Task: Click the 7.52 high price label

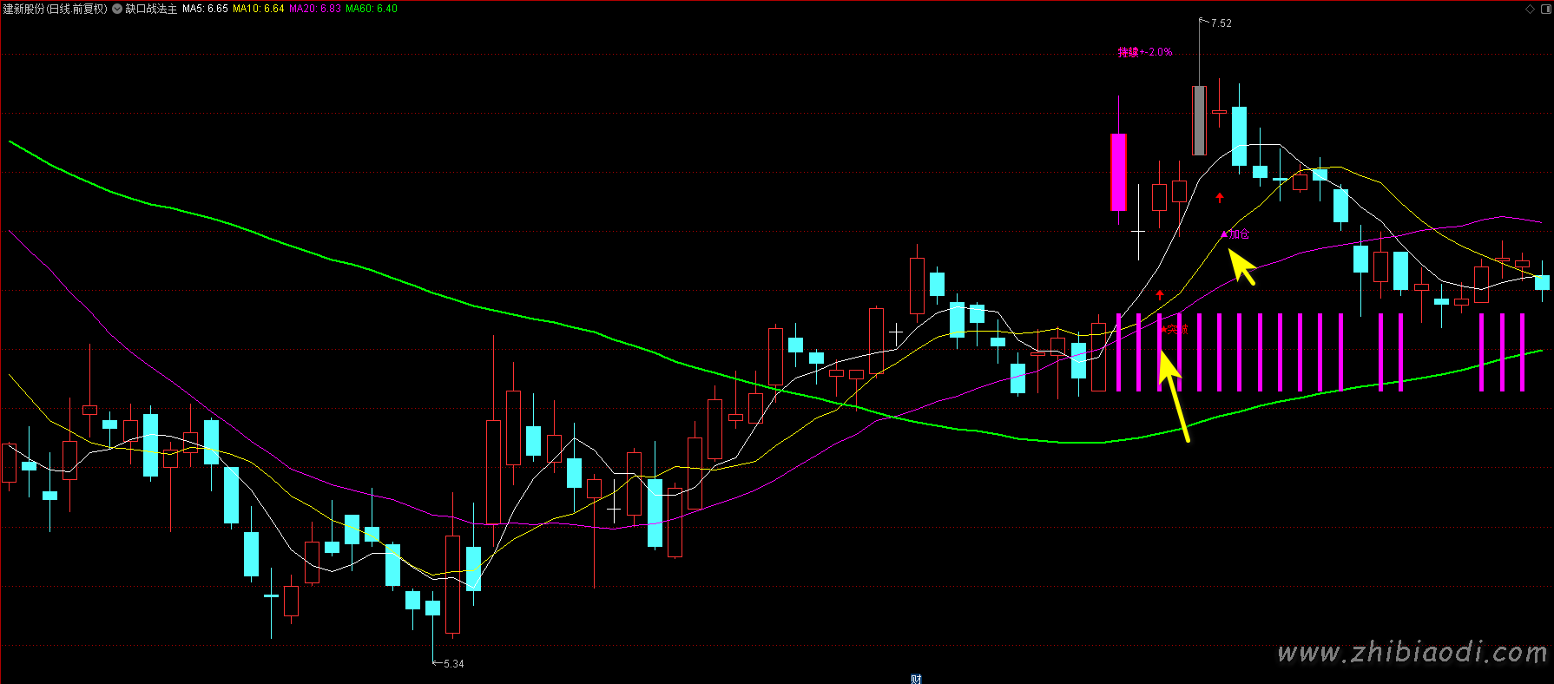Action: pyautogui.click(x=1221, y=23)
